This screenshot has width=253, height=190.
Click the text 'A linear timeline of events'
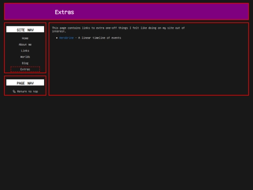[99, 38]
